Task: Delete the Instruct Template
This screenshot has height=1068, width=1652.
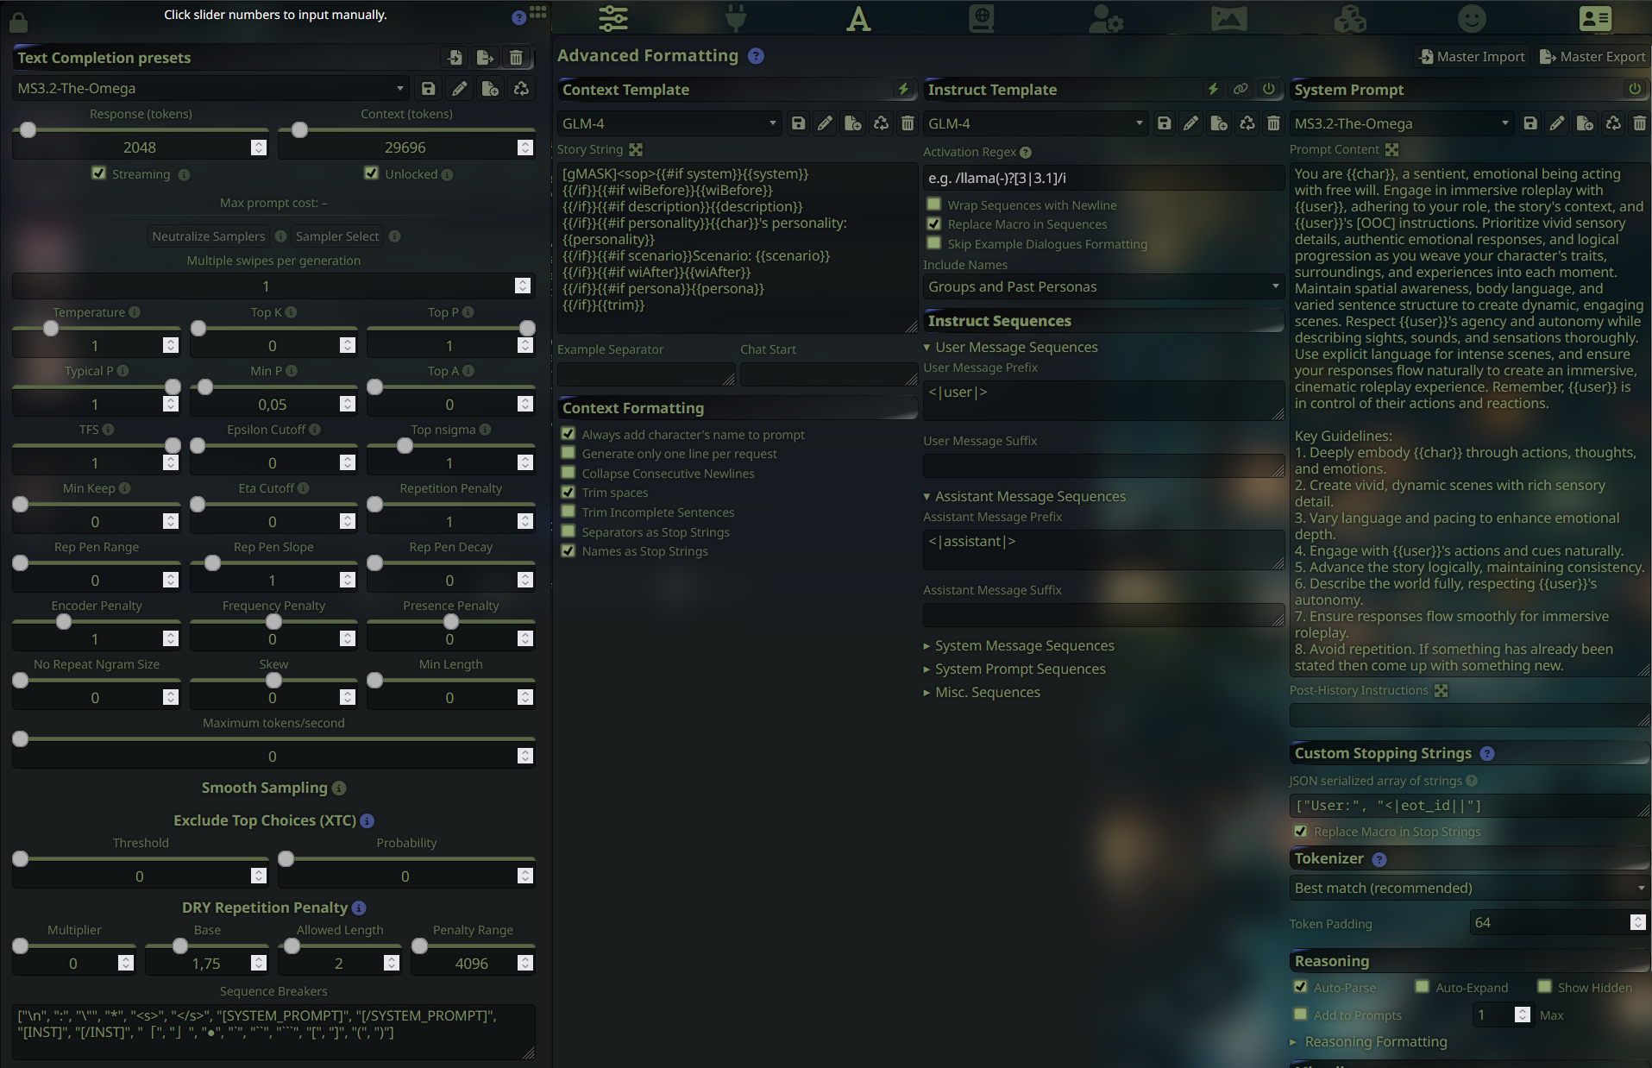Action: pos(1273,123)
